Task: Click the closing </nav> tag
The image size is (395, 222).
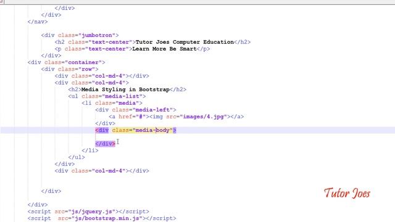Action: point(38,22)
